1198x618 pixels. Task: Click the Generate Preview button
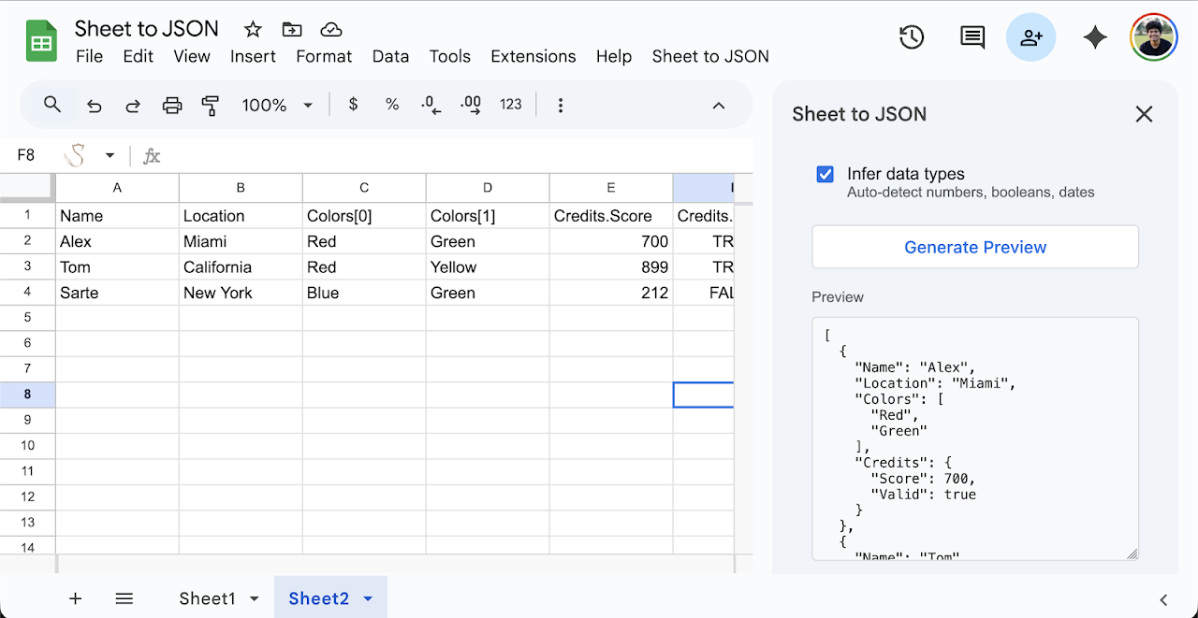[x=975, y=246]
